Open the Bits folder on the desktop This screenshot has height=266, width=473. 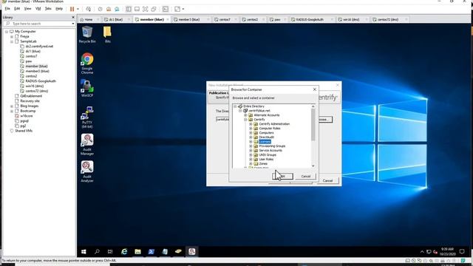click(107, 35)
